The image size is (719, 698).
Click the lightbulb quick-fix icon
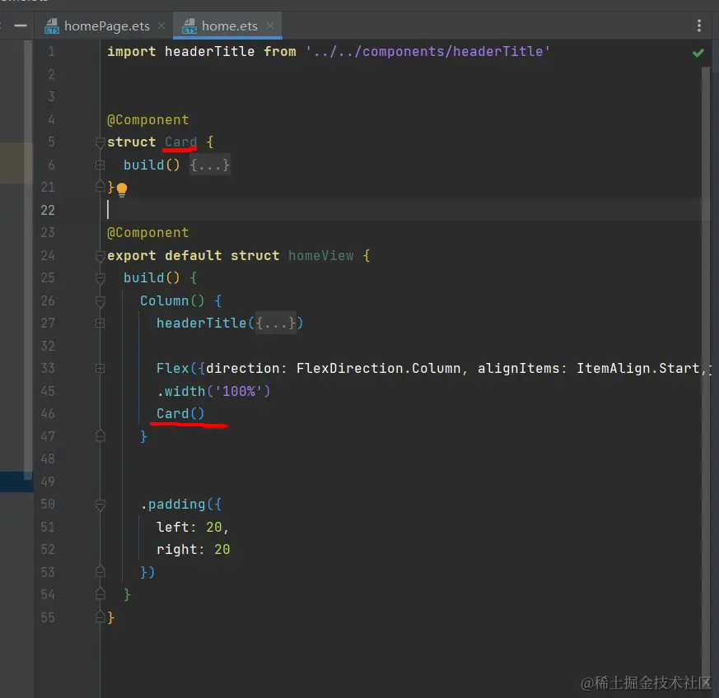coord(122,189)
